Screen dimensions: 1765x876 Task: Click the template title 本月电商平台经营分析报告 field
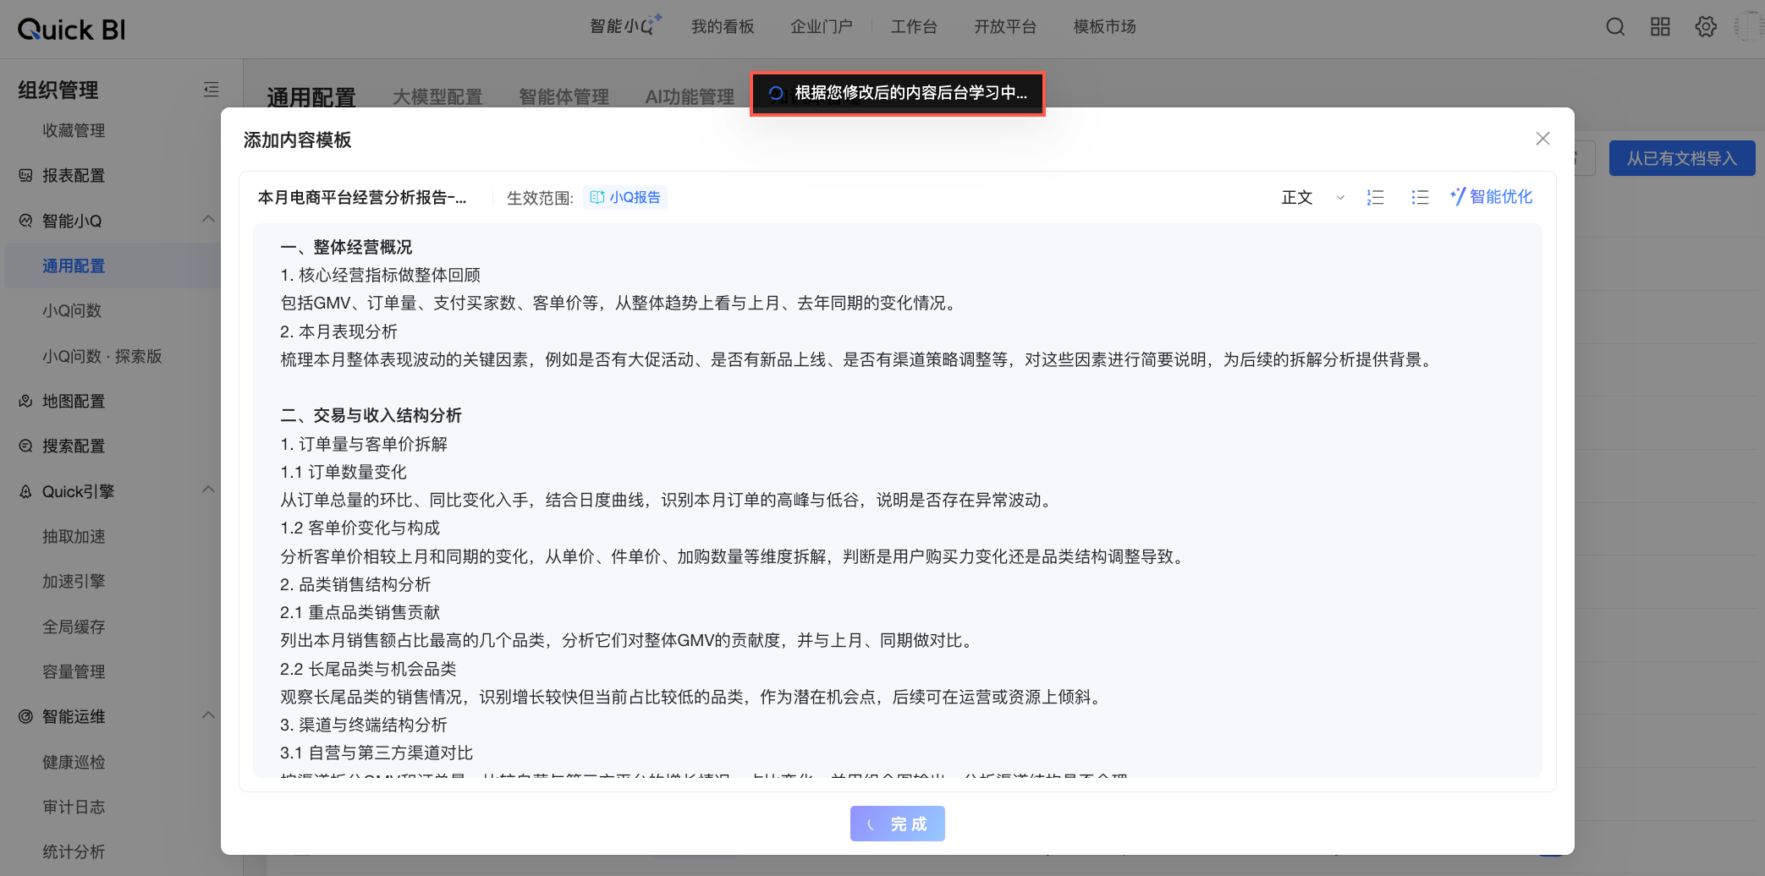tap(362, 197)
